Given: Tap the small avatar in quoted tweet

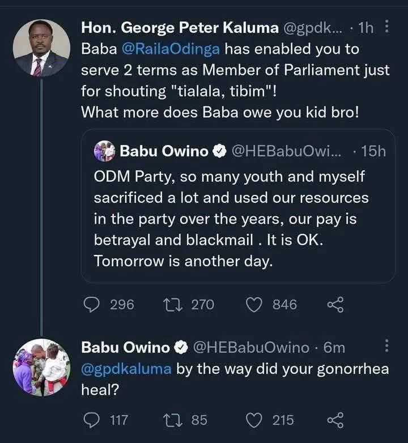Looking at the screenshot, I should point(106,151).
